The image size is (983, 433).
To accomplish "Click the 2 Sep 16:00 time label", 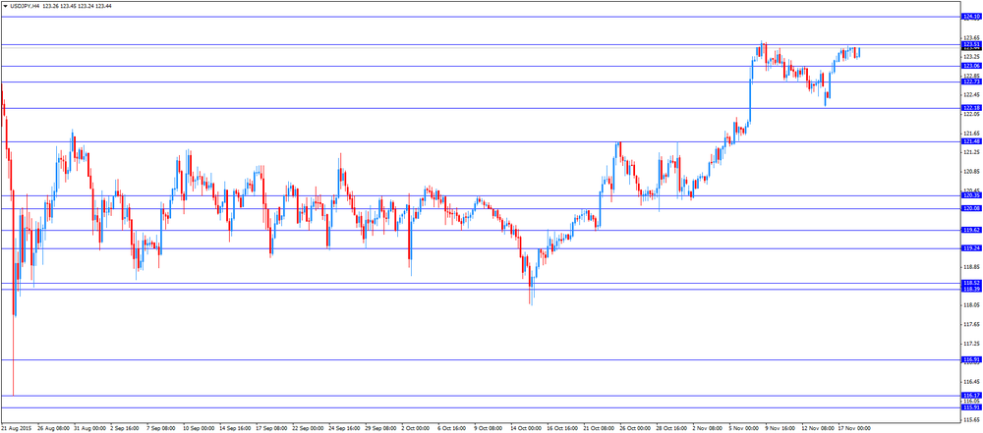I will point(124,429).
